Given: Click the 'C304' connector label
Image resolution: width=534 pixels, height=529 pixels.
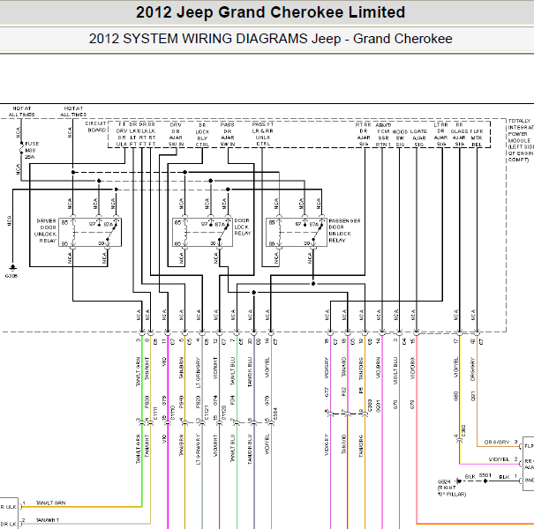Looking at the screenshot, I should (x=275, y=414).
